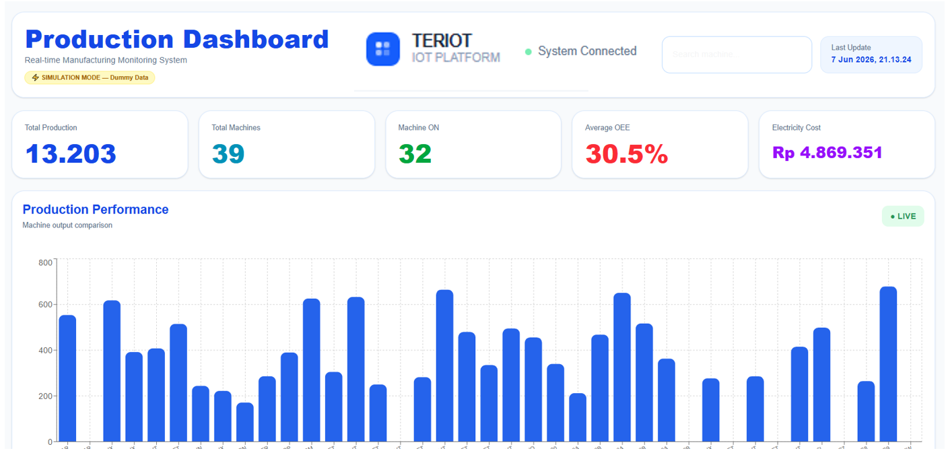The height and width of the screenshot is (459, 952).
Task: Click the "Machine output comparison" subtitle
Action: 67,225
